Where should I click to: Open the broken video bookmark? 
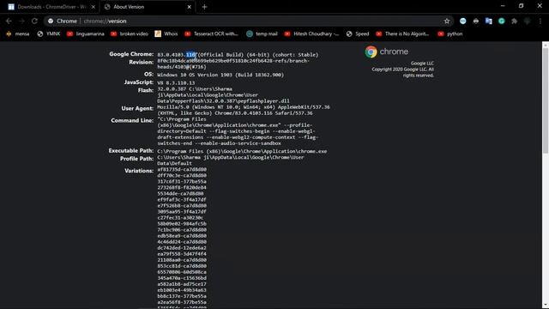click(130, 34)
